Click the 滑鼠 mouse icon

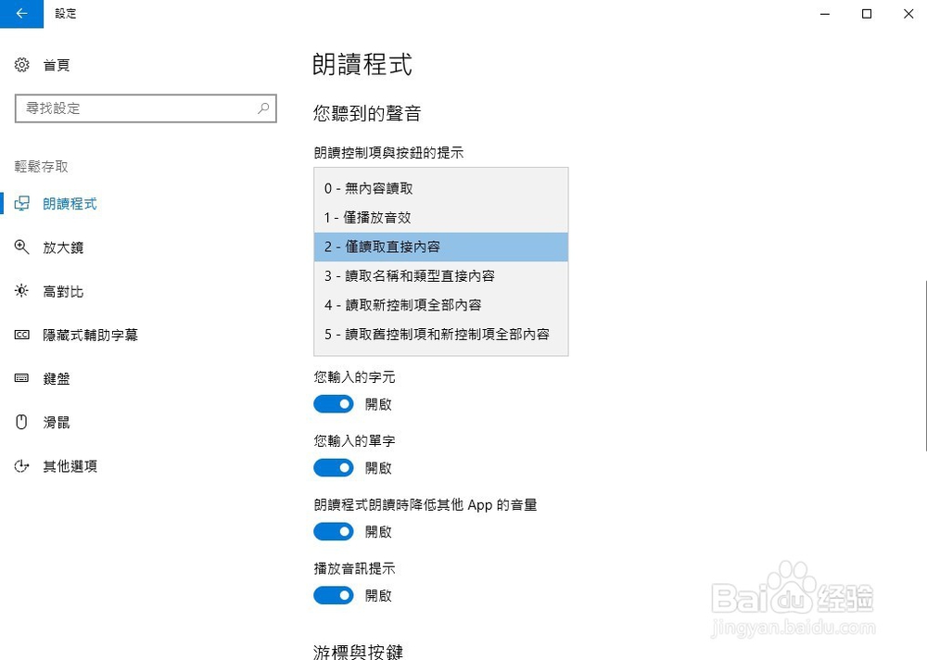click(x=22, y=422)
